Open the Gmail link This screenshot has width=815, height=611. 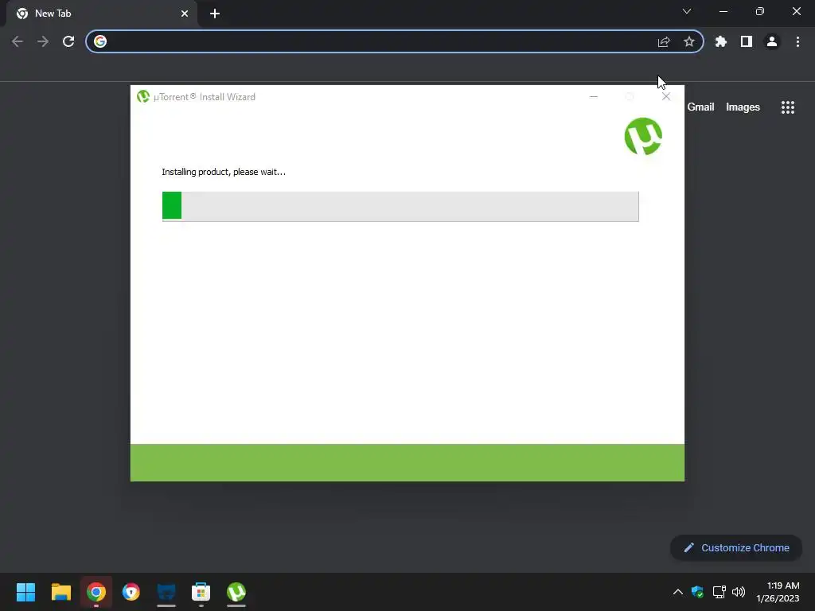tap(700, 107)
